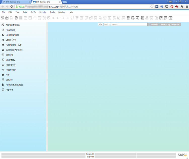Click the browser reload button
The height and width of the screenshot is (159, 189).
click(12, 7)
